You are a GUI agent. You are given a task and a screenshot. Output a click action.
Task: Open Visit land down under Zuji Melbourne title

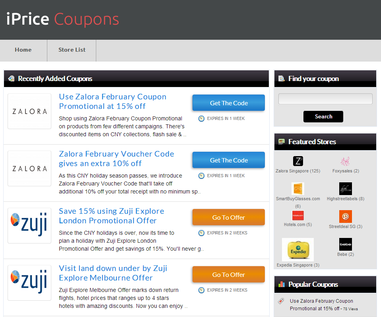pyautogui.click(x=113, y=273)
